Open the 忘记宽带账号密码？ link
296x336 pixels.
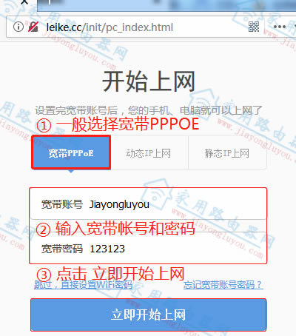coord(223,285)
